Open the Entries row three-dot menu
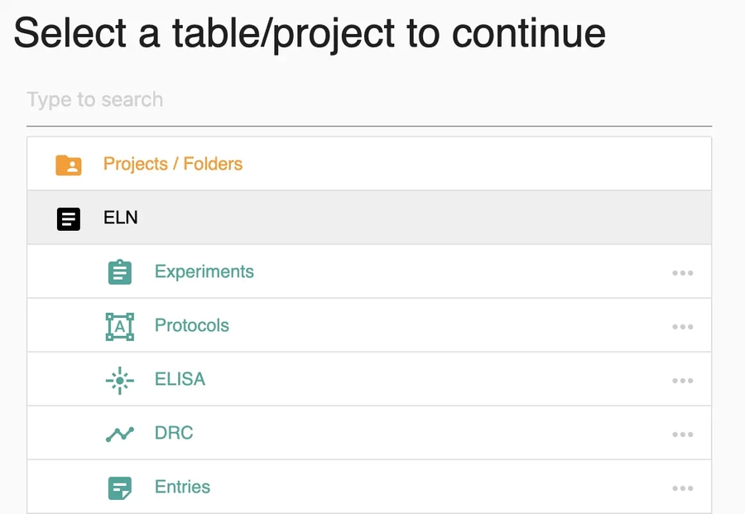This screenshot has width=745, height=514. 682,488
